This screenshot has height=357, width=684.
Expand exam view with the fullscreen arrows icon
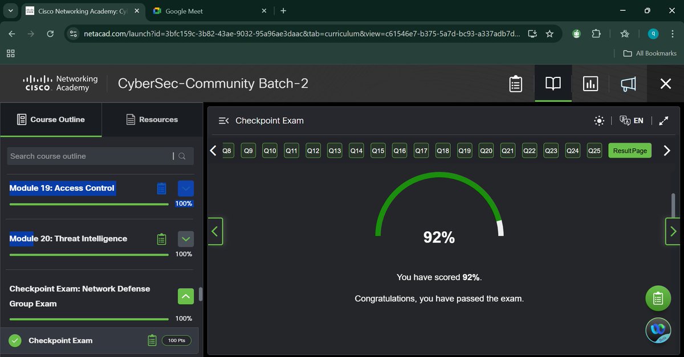point(663,120)
